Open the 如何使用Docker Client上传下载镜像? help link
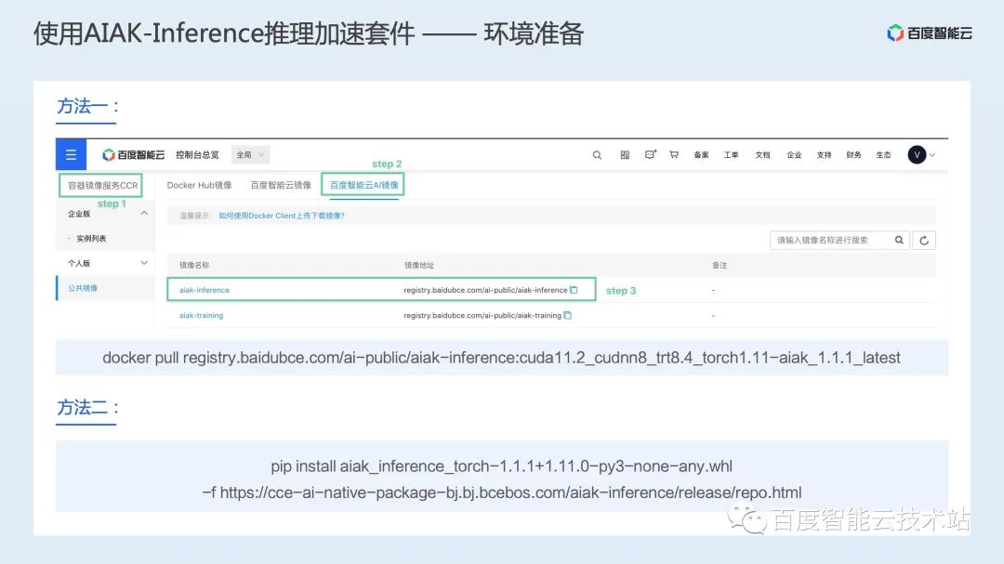The height and width of the screenshot is (564, 1004). (282, 216)
